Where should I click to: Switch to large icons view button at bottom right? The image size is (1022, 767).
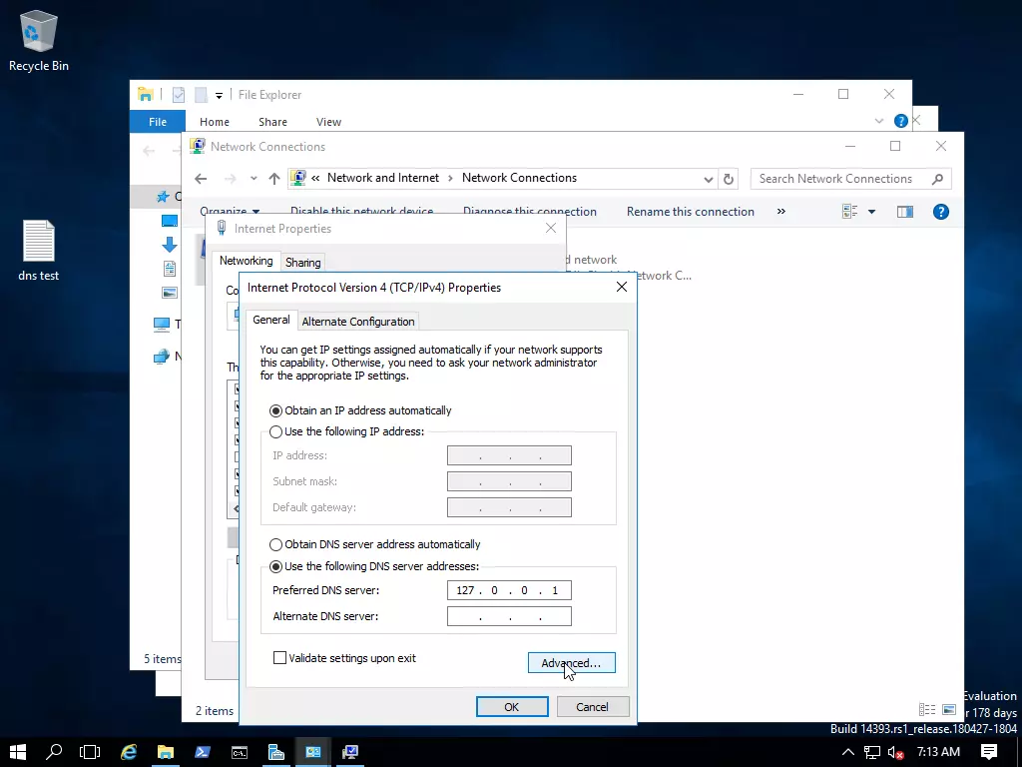tap(949, 710)
